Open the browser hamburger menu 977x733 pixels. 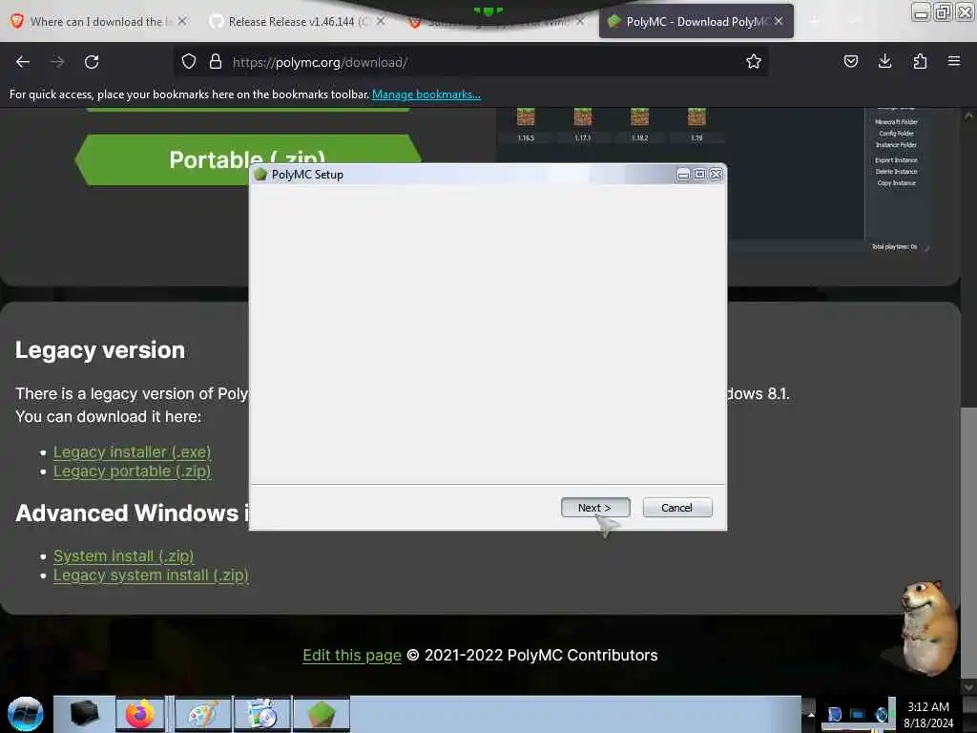[x=953, y=62]
